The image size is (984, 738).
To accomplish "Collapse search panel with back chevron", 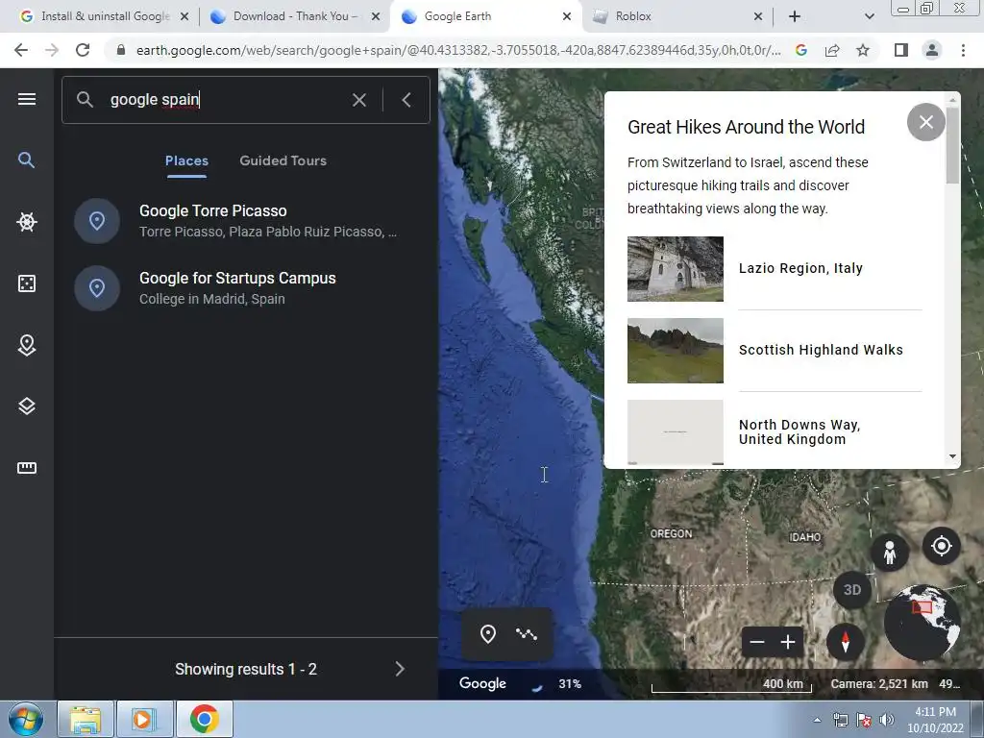I will [406, 100].
